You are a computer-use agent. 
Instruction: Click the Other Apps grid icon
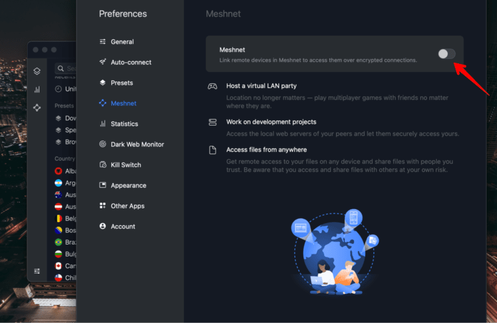click(102, 206)
